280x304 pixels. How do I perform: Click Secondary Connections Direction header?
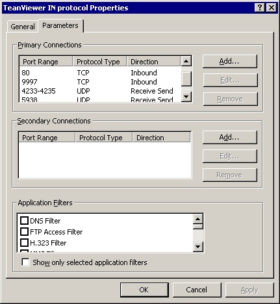click(162, 138)
